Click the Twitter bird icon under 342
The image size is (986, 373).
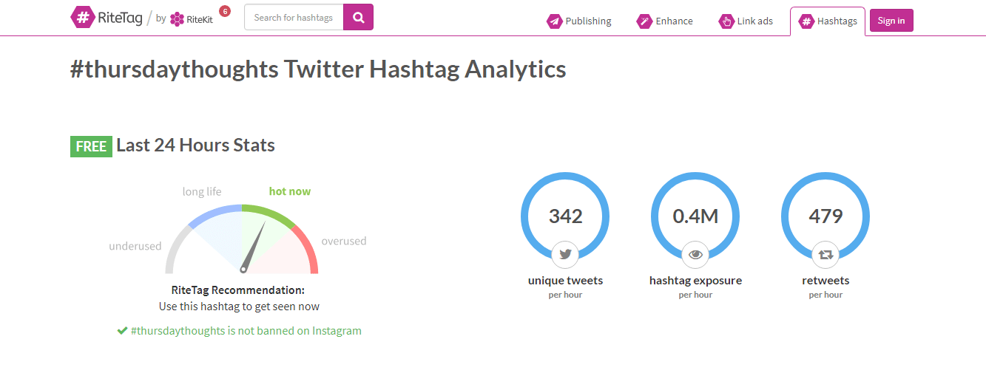tap(565, 254)
